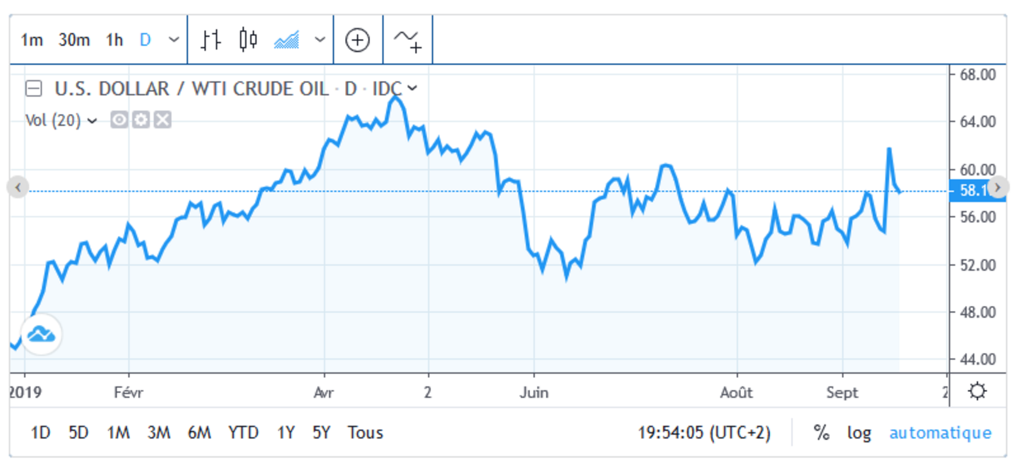1020x469 pixels.
Task: Click the add symbol compare plus icon
Action: coord(357,40)
